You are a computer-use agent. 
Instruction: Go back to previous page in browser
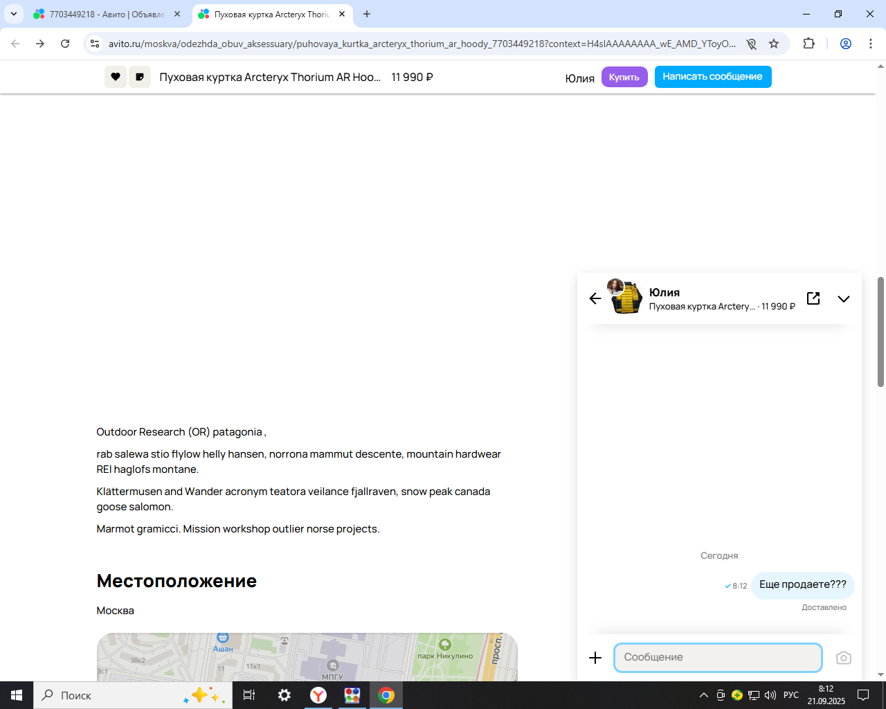15,44
